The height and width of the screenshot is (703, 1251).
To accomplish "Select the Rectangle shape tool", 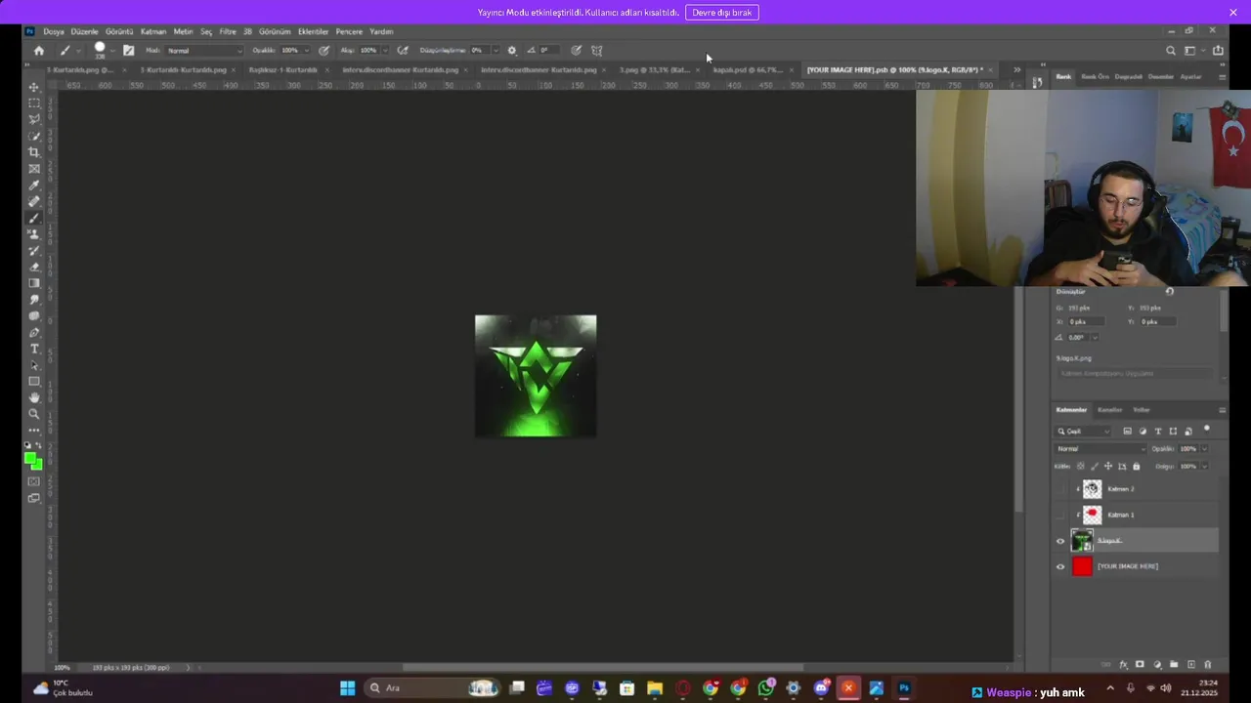I will [x=34, y=381].
